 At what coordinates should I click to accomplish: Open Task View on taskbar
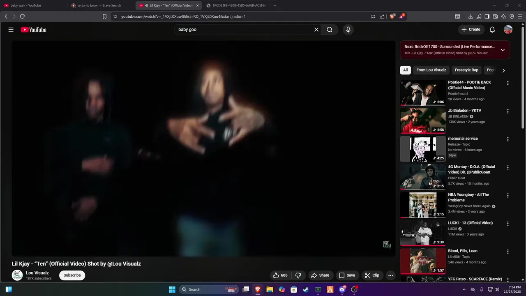pyautogui.click(x=246, y=289)
